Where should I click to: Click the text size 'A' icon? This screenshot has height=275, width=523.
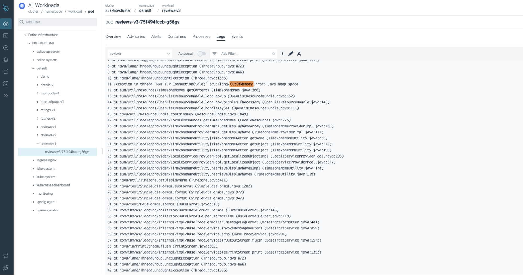coord(299,54)
